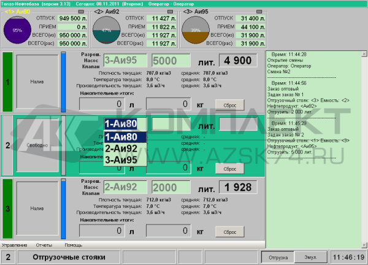The image size is (368, 265).
Task: Toggle the Отгрузка mode button
Action: (279, 256)
